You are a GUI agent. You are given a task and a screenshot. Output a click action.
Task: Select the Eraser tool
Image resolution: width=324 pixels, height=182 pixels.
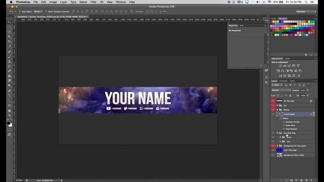tap(10, 71)
